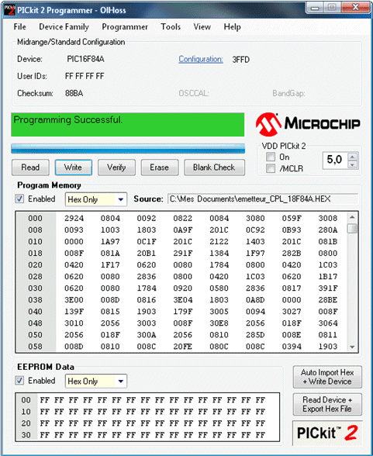The image size is (373, 456).
Task: Click cell 285D in row 050
Action: tap(255, 334)
